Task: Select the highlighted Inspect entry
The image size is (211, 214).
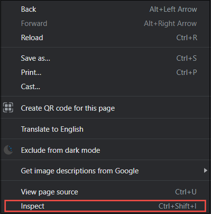Action: click(105, 206)
